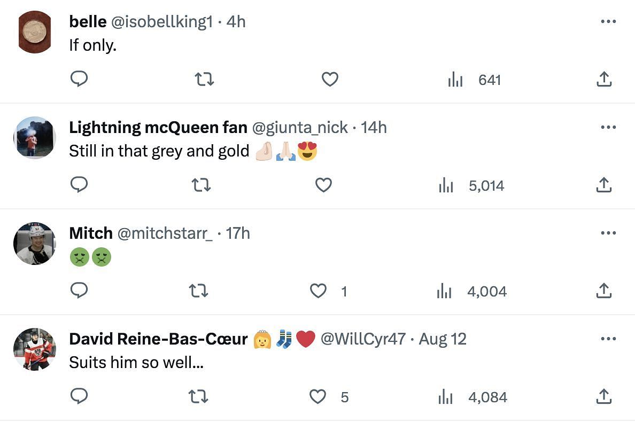Retweet the "Suits him so well..." tweet
This screenshot has height=422, width=635.
click(198, 397)
